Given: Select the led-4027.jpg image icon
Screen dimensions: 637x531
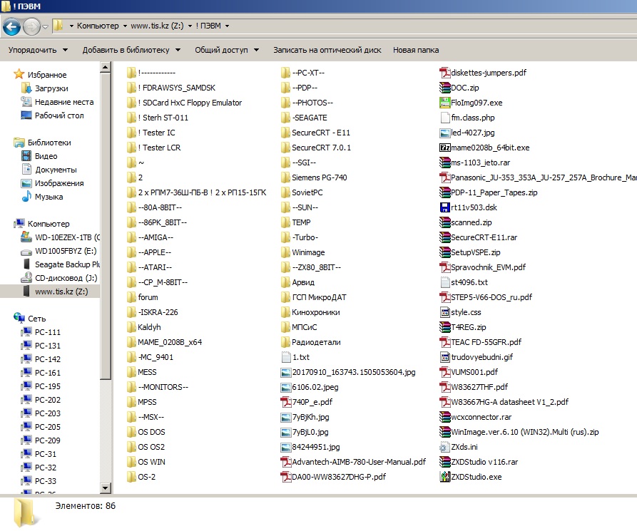Looking at the screenshot, I should (x=445, y=133).
